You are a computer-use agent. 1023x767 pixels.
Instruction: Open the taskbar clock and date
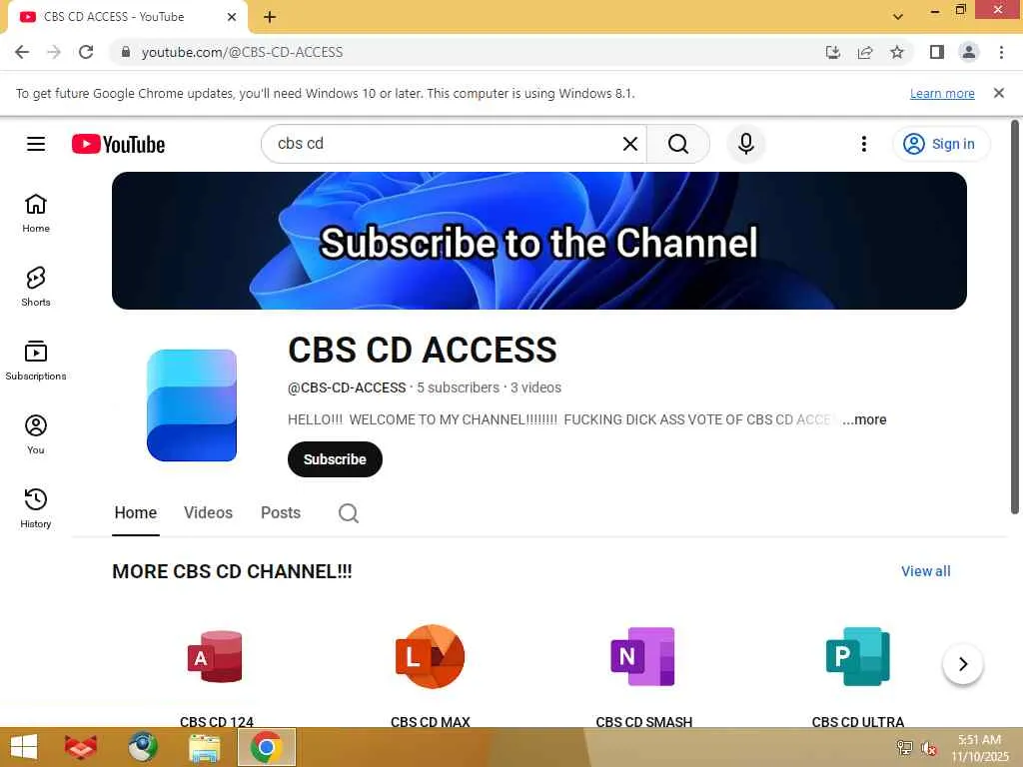click(979, 748)
